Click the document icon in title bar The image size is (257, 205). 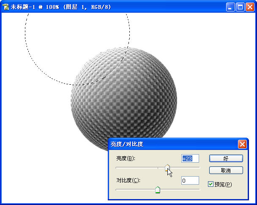(5, 7)
